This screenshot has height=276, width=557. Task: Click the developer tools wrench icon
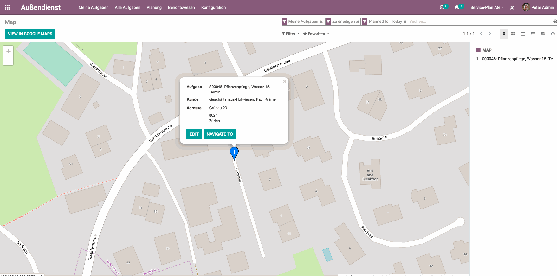tap(512, 7)
